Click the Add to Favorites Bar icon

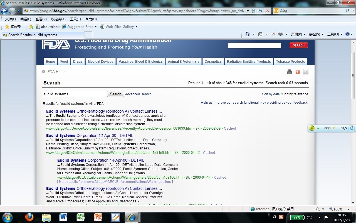coord(31,27)
